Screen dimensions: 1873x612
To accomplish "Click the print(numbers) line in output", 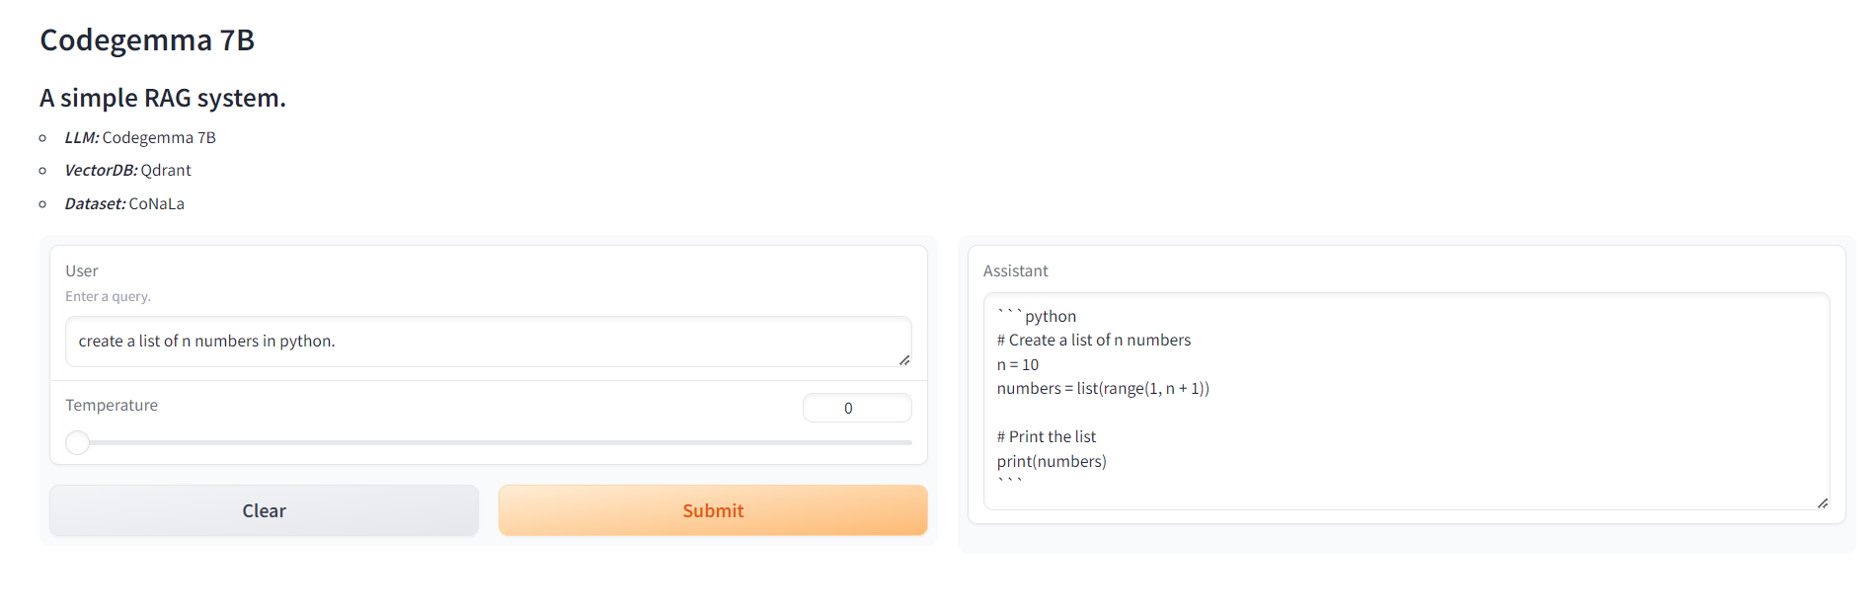I will tap(1052, 462).
